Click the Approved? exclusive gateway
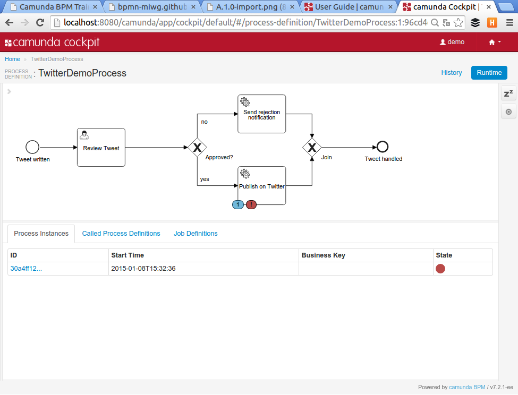518x395 pixels. click(197, 147)
